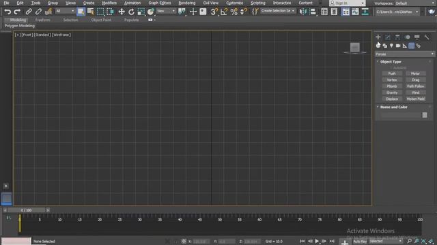The height and width of the screenshot is (245, 437).
Task: Click the Path Follow button
Action: point(416,86)
